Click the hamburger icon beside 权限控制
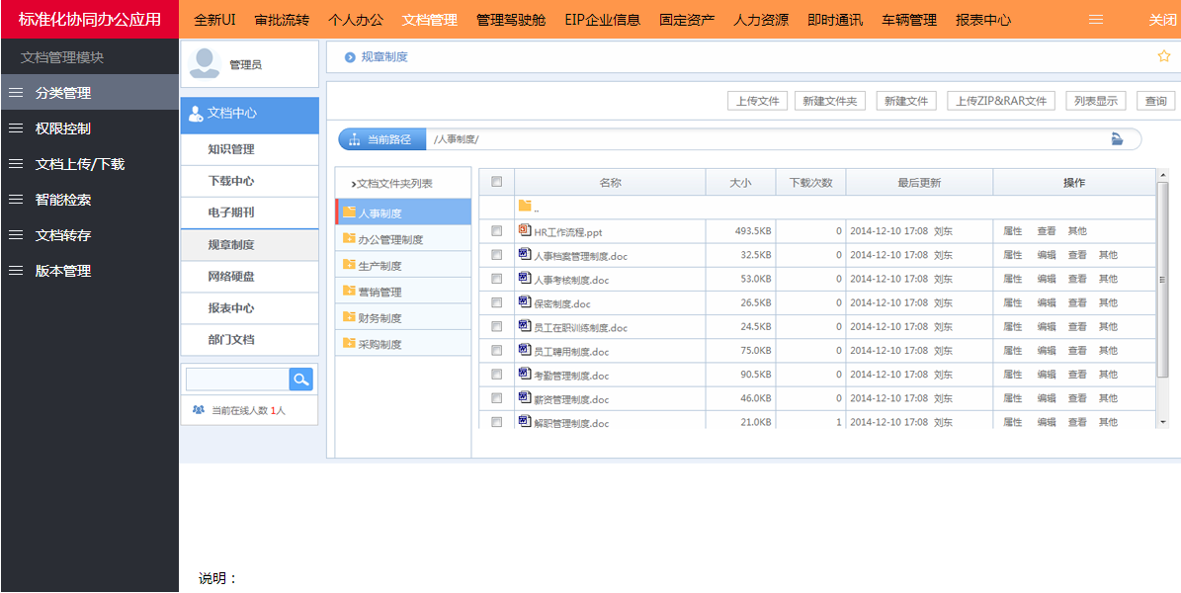This screenshot has height=593, width=1181. point(15,128)
